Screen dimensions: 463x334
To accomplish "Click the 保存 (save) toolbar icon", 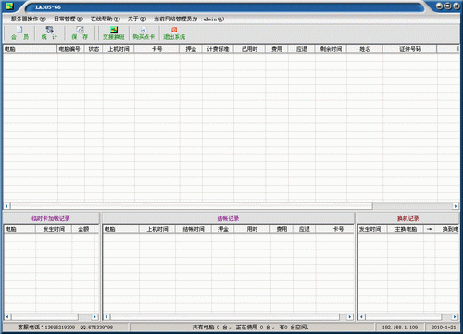I will click(x=80, y=33).
